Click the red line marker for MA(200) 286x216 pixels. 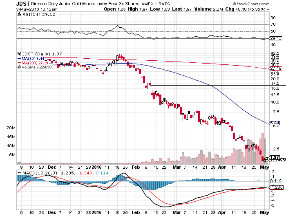click(x=19, y=63)
